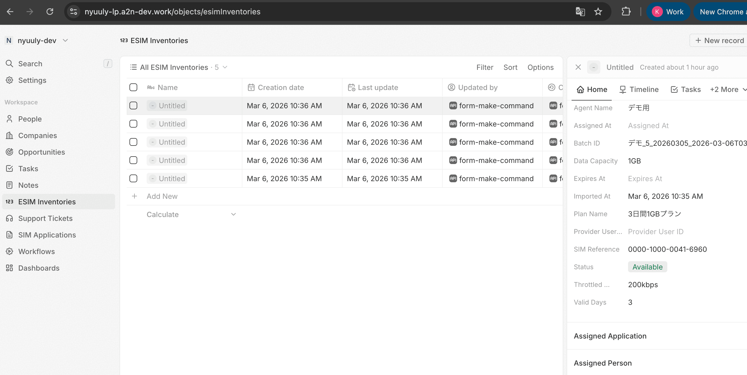
Task: Create a New record
Action: [719, 41]
